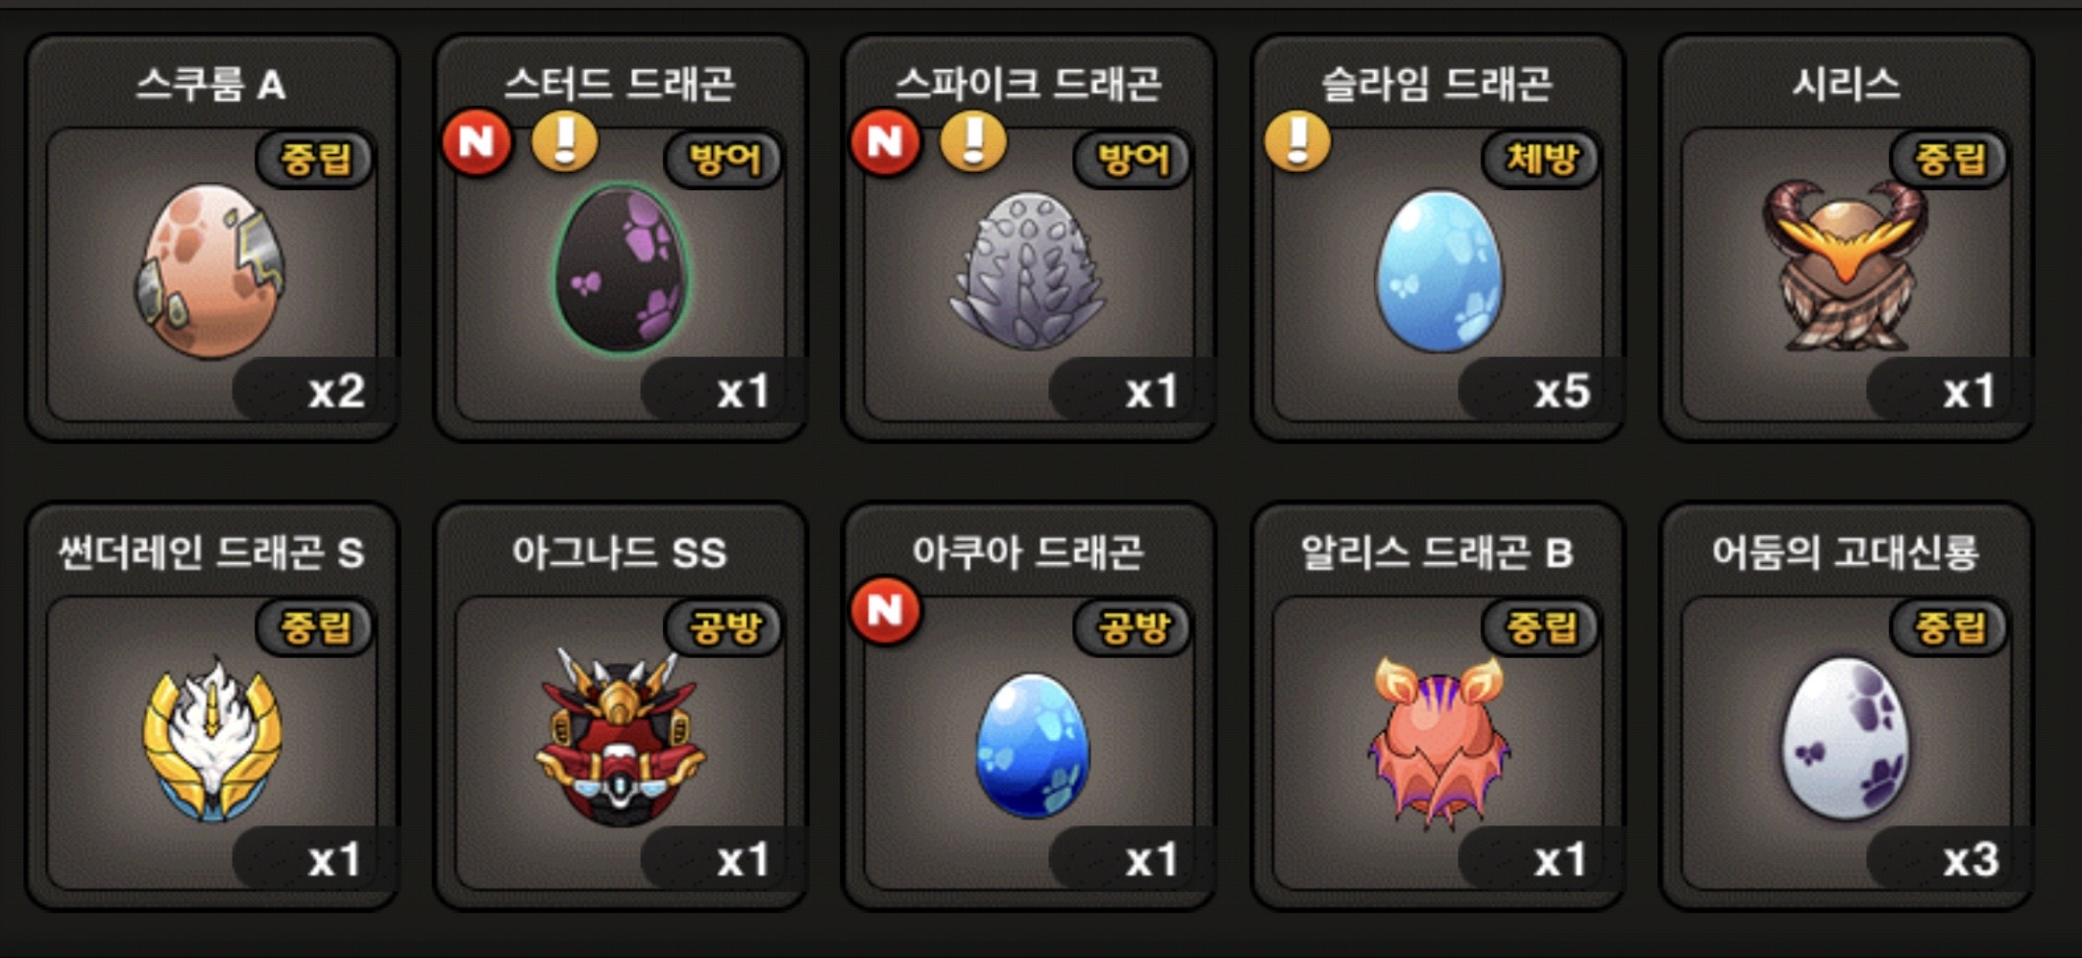Click the 공방 tag on 아그나드 SS
The width and height of the screenshot is (2082, 958).
(x=725, y=627)
